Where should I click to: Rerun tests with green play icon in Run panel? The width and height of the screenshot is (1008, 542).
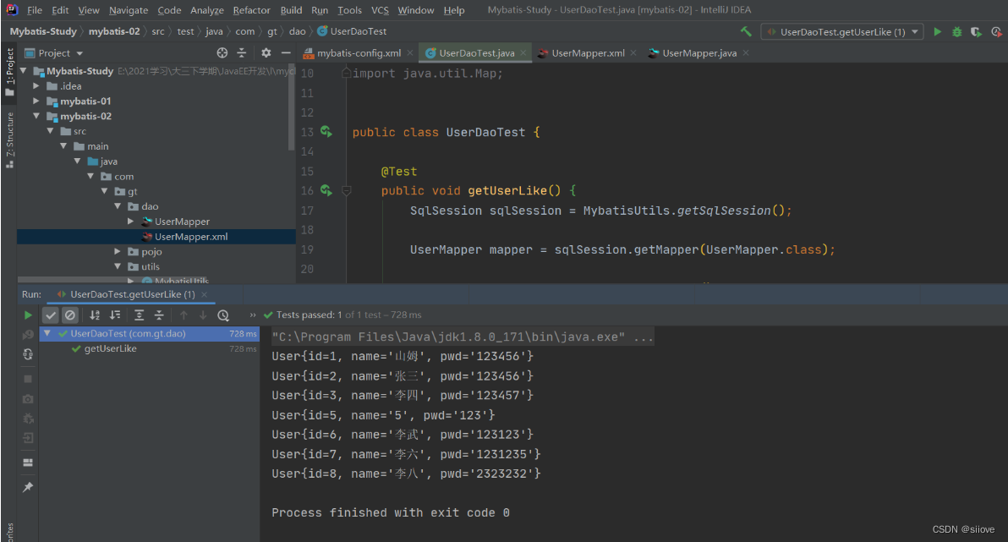(28, 315)
